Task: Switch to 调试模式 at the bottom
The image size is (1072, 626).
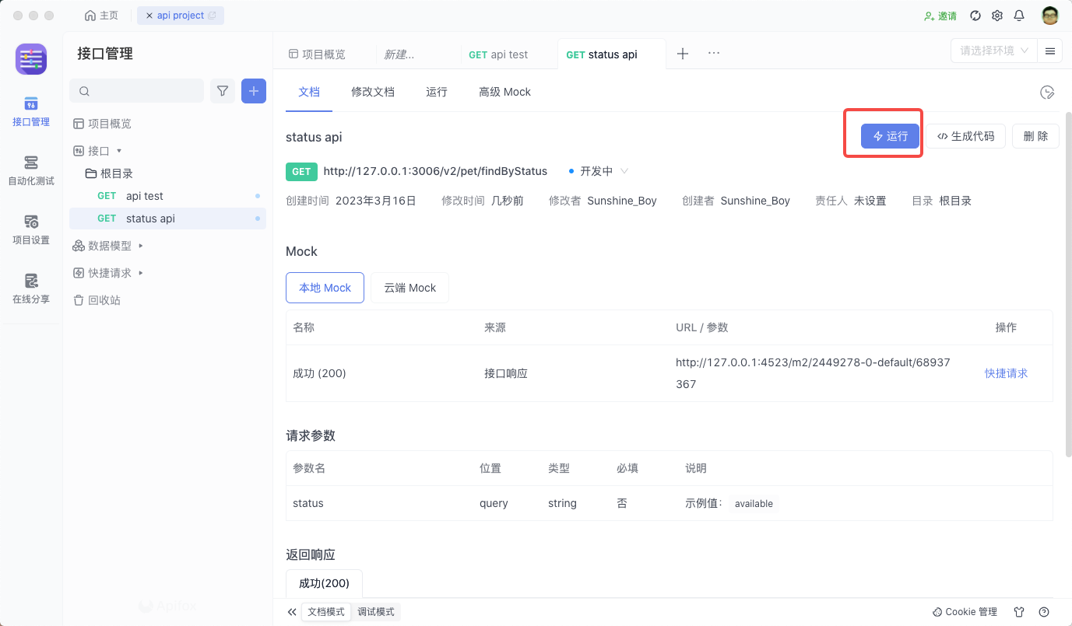Action: (x=376, y=611)
